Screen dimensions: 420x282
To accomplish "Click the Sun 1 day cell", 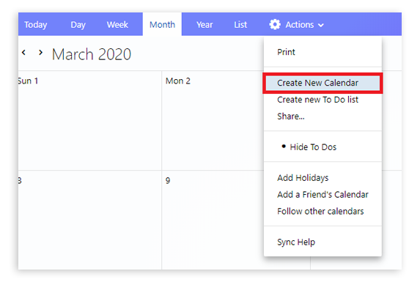I will 90,120.
